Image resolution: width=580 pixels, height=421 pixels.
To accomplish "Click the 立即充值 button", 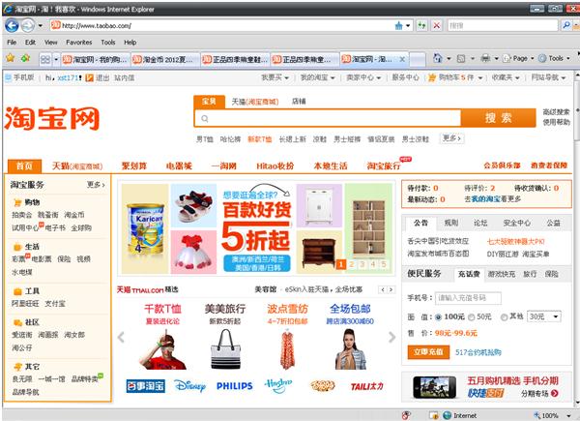I will 428,352.
